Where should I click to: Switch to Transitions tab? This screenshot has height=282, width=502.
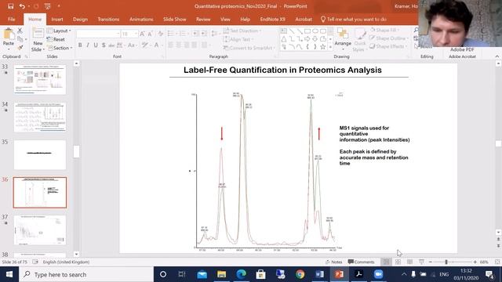point(108,19)
